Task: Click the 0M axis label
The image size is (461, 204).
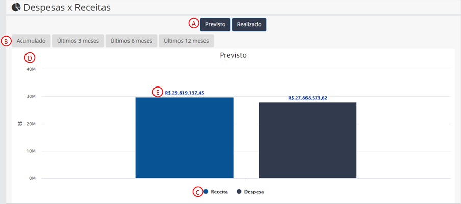Action: (32, 178)
